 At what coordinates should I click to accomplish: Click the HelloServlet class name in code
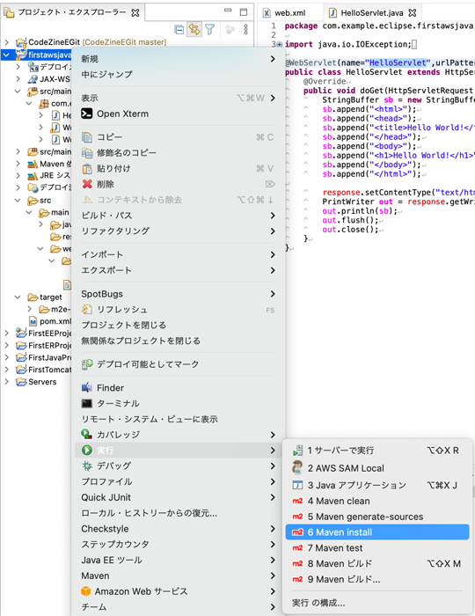pyautogui.click(x=374, y=72)
